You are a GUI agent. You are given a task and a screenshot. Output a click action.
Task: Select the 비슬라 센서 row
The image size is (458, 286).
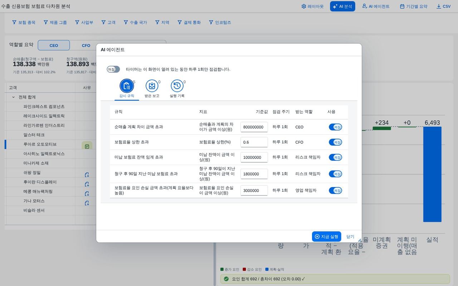(34, 210)
